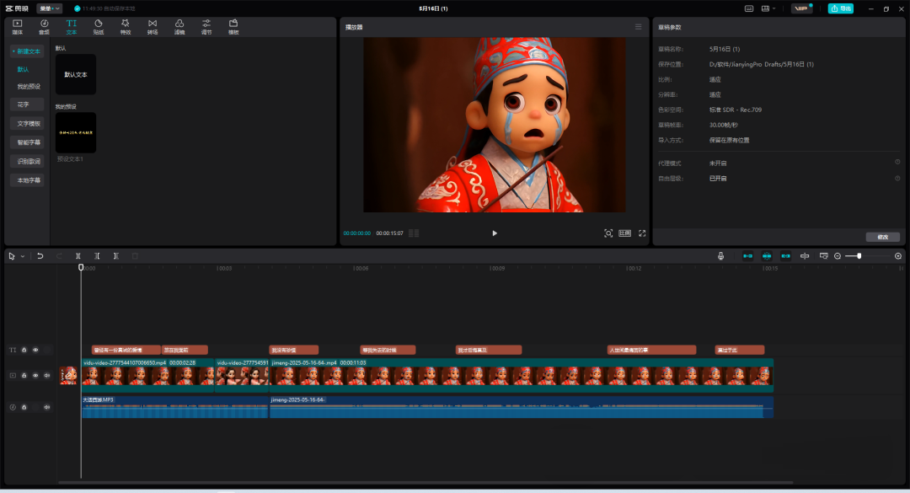Click the focus/scan frame icon in player
Viewport: 910px width, 493px height.
pyautogui.click(x=608, y=233)
